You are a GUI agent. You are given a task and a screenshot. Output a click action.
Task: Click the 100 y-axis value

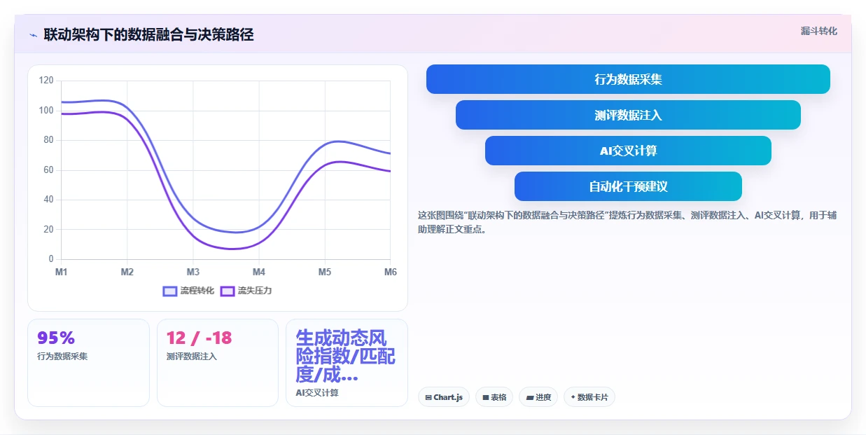coord(46,111)
